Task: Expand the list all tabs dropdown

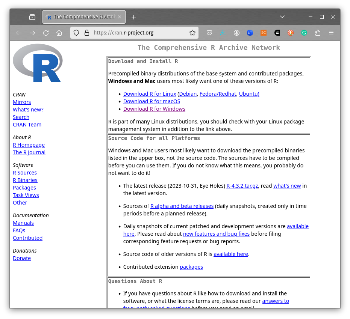Action: [x=282, y=17]
